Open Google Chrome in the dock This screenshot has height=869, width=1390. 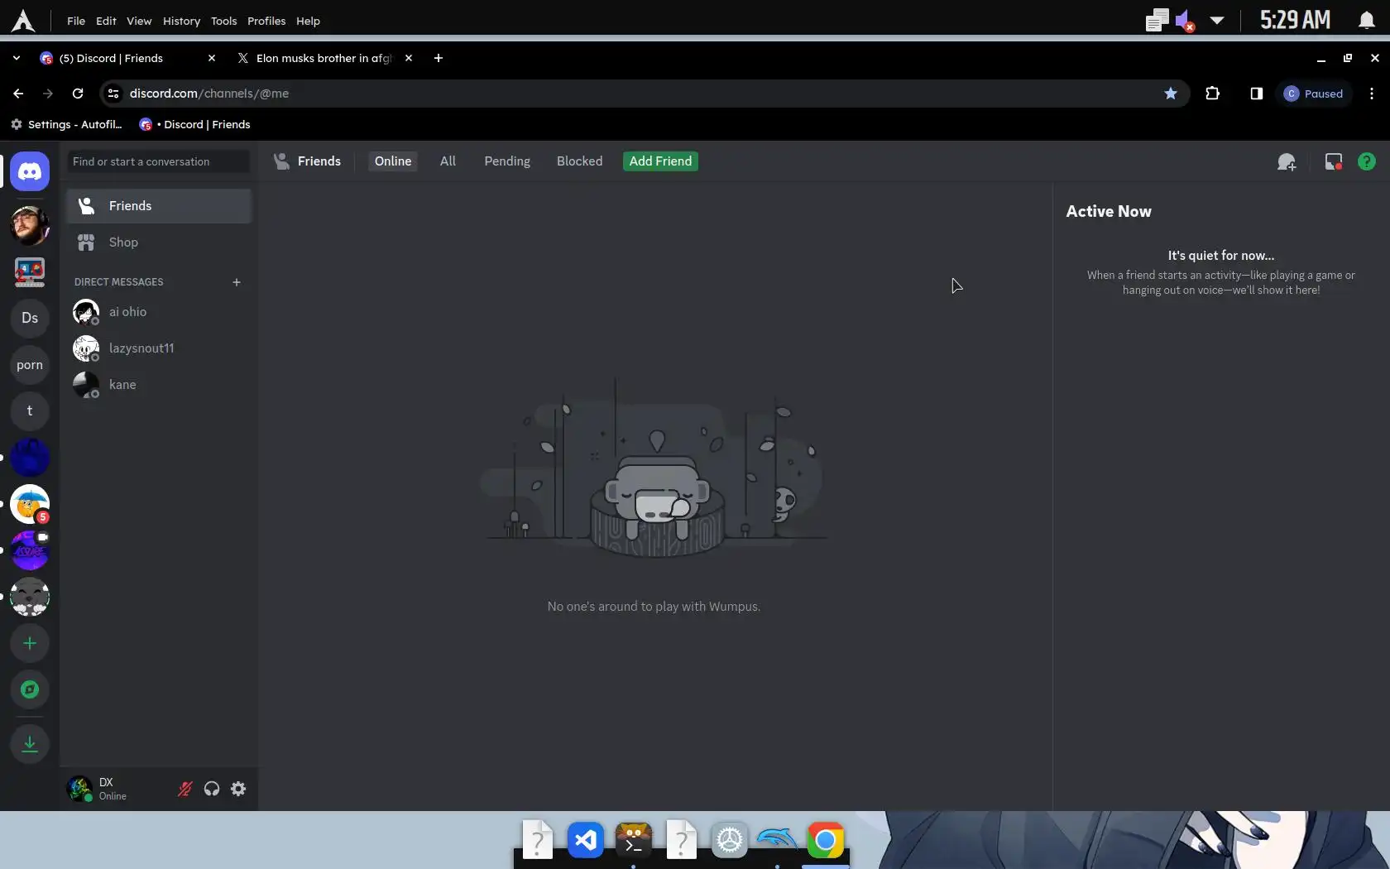click(826, 841)
